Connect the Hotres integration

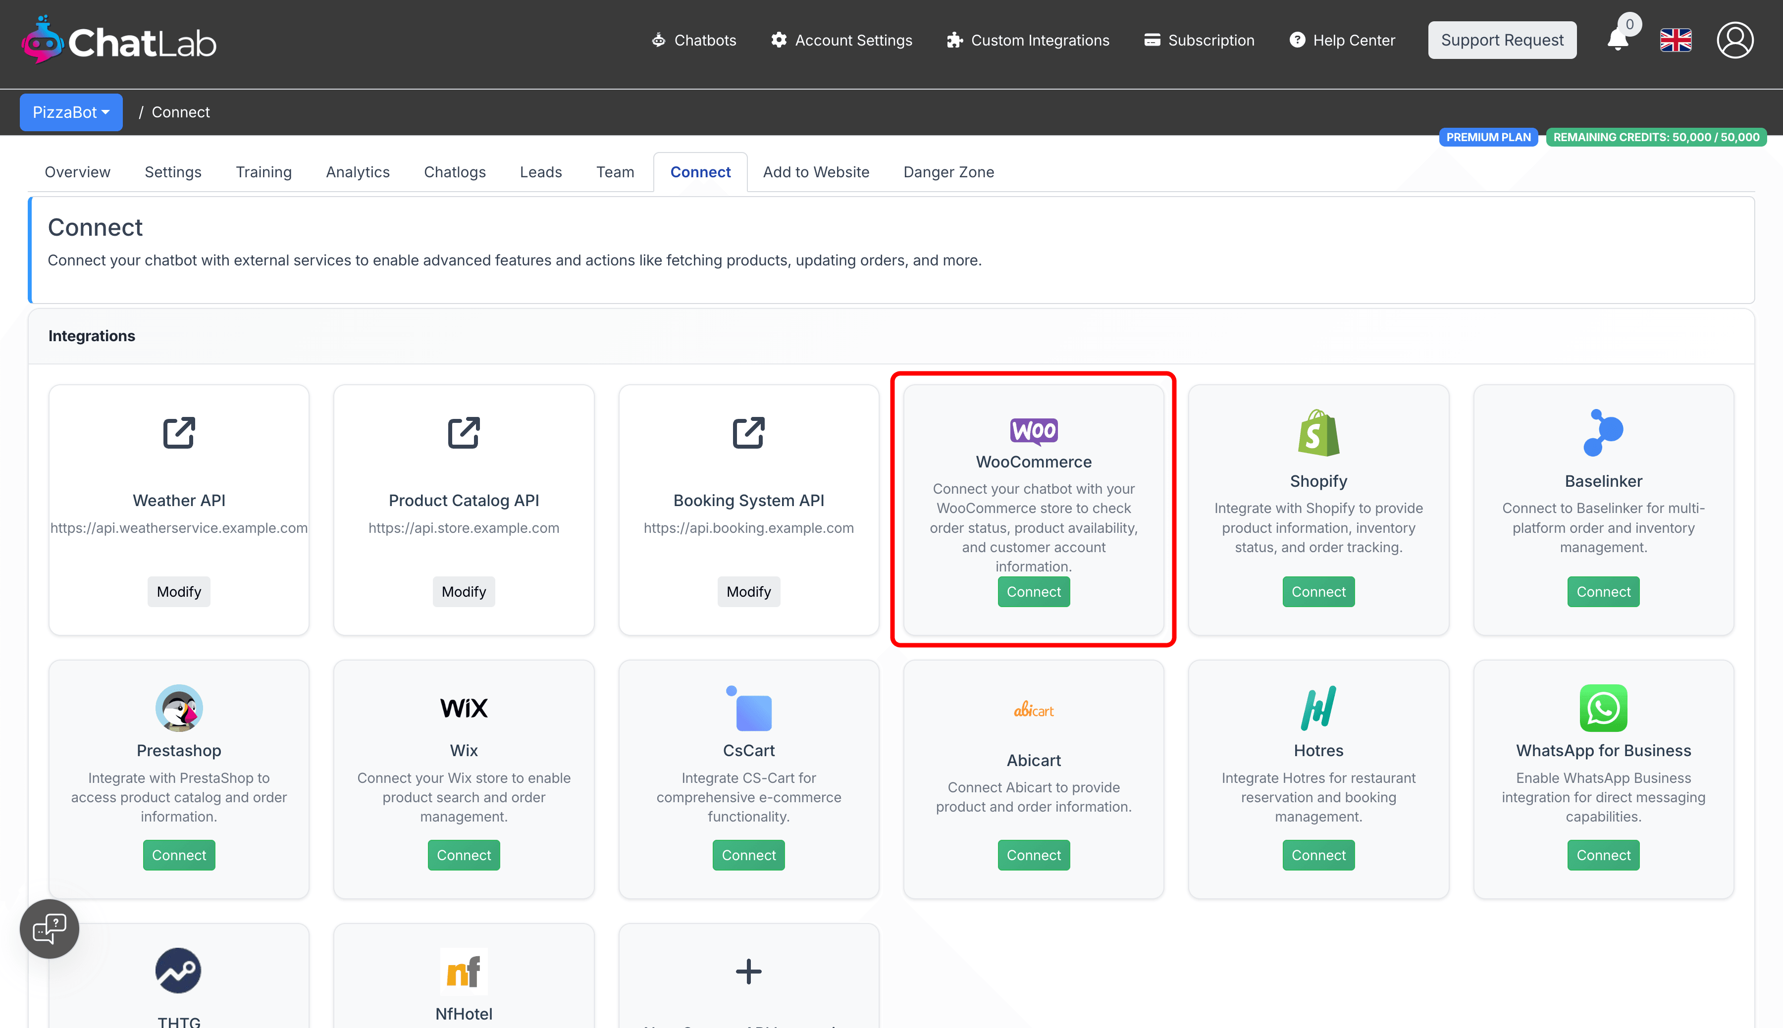[1318, 855]
